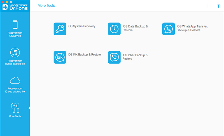
Task: Select the More Tools sidebar label
Action: coord(15,116)
